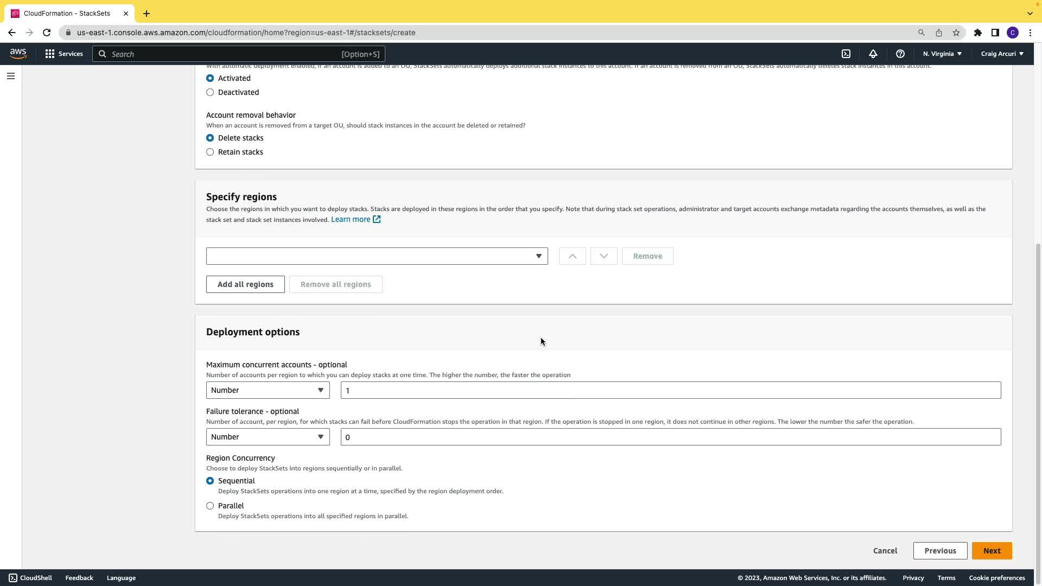This screenshot has height=586, width=1042.
Task: Click the orange Next button
Action: [x=992, y=551]
